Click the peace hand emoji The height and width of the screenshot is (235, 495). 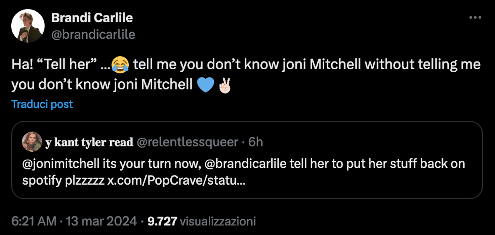coord(226,85)
